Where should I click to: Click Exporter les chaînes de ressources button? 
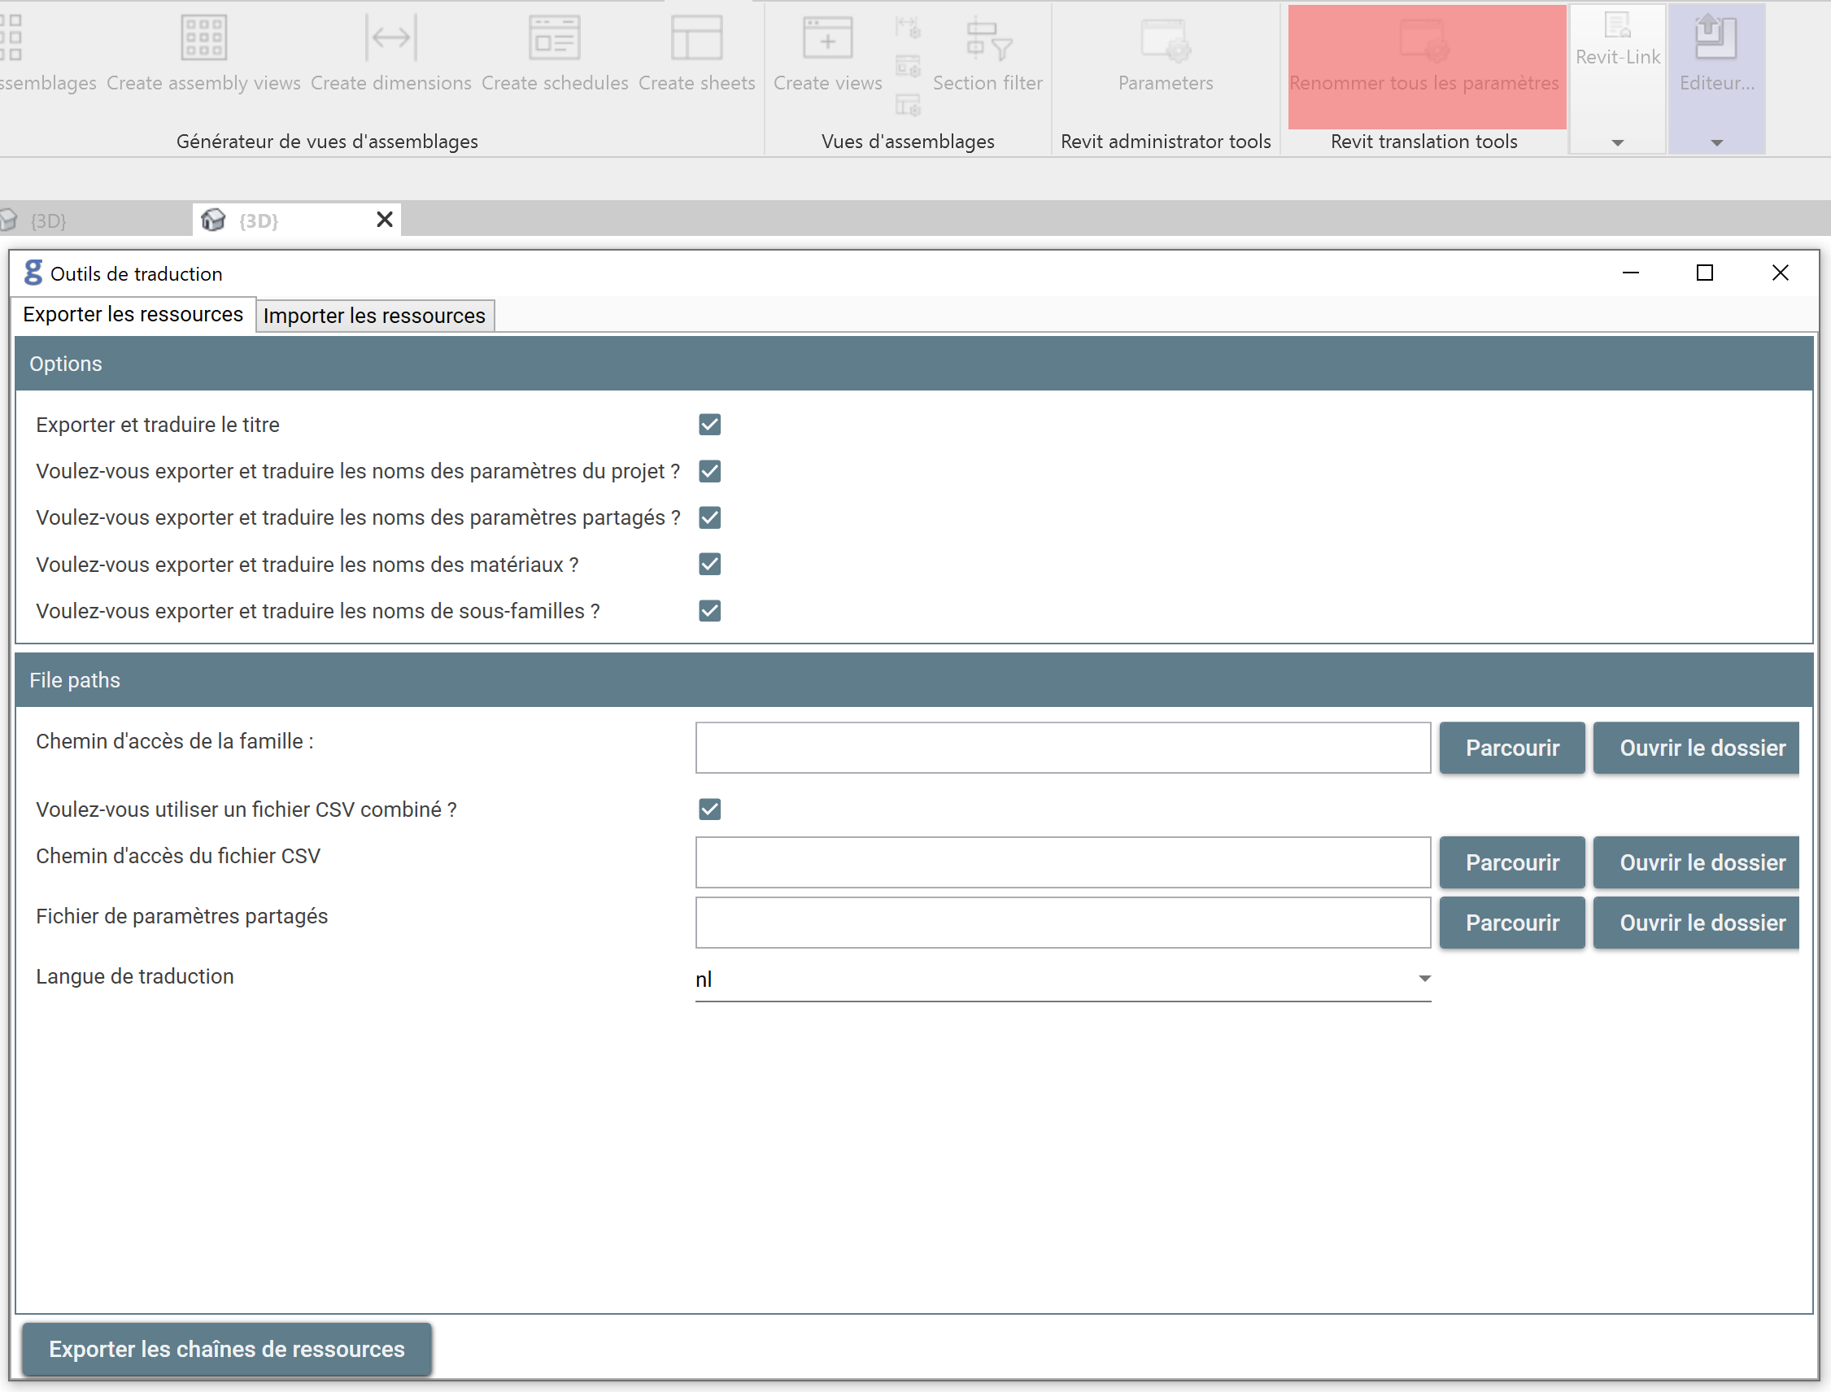point(226,1349)
